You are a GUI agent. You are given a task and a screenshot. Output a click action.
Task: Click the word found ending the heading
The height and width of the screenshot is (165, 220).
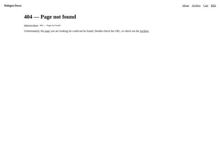(x=69, y=17)
